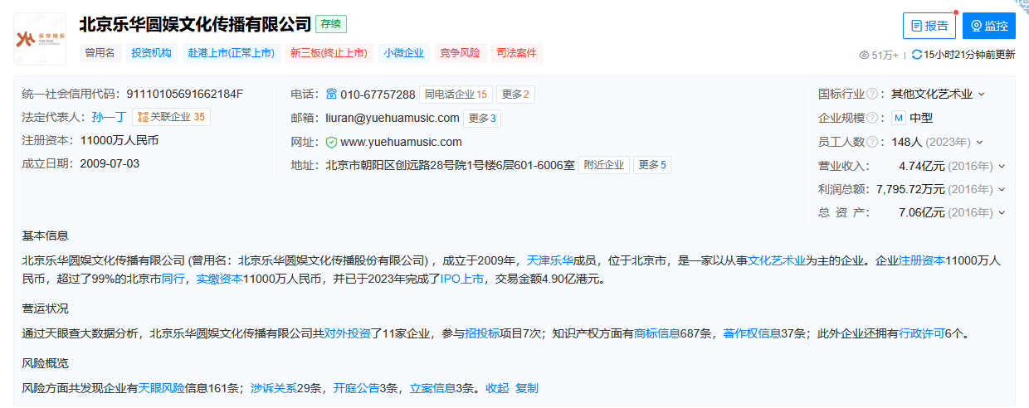Select the 曾用名 tag

click(x=100, y=52)
